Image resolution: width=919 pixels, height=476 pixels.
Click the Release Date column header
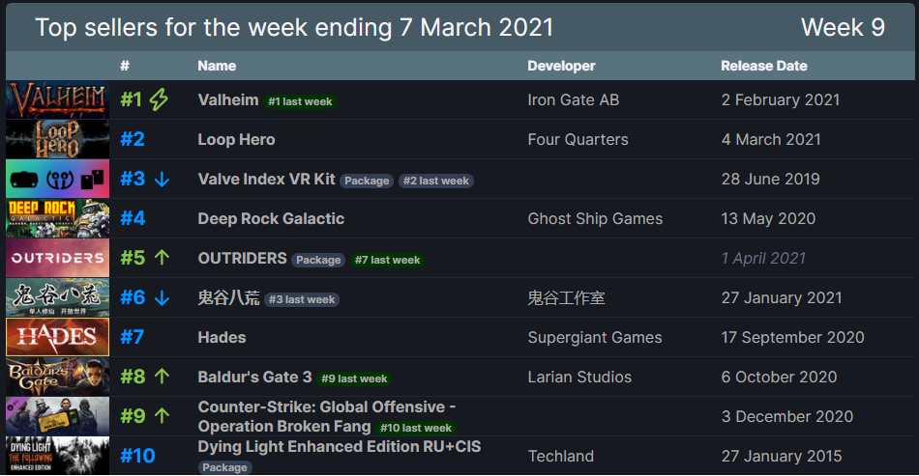coord(763,66)
